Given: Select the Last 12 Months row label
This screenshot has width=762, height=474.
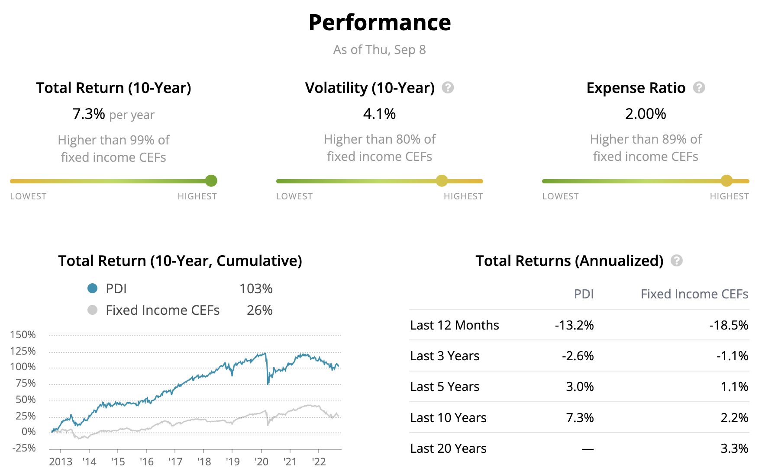Looking at the screenshot, I should [x=454, y=325].
